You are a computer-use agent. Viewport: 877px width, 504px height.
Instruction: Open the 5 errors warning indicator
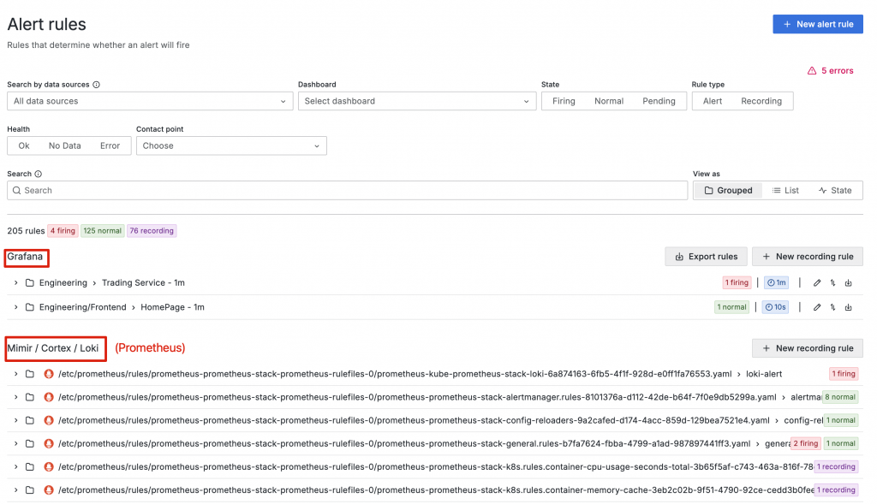[831, 70]
